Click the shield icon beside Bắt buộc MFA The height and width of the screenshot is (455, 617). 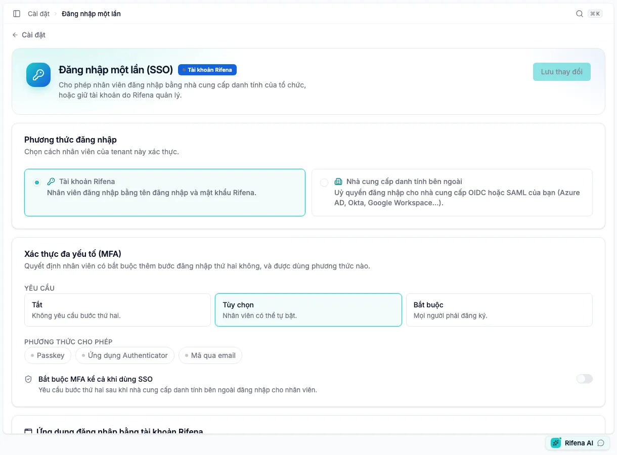coord(28,379)
